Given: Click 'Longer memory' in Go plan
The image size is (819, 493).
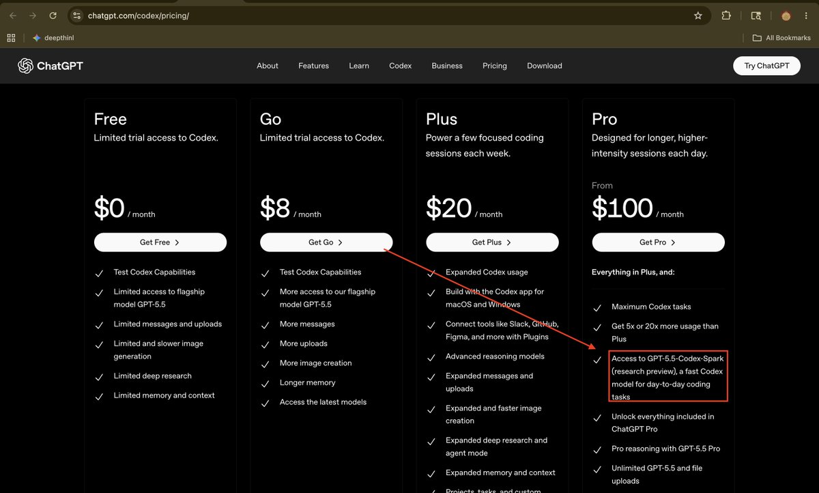Looking at the screenshot, I should pos(308,383).
